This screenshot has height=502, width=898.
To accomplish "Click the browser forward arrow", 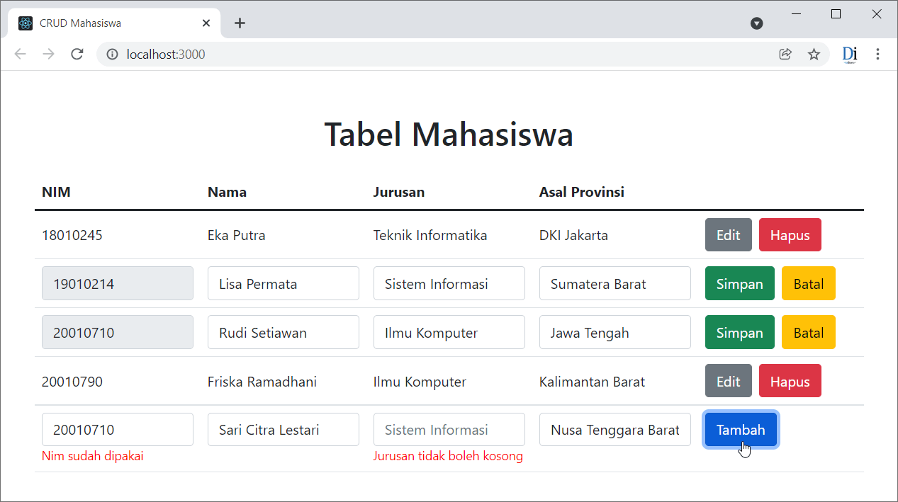I will (x=48, y=54).
